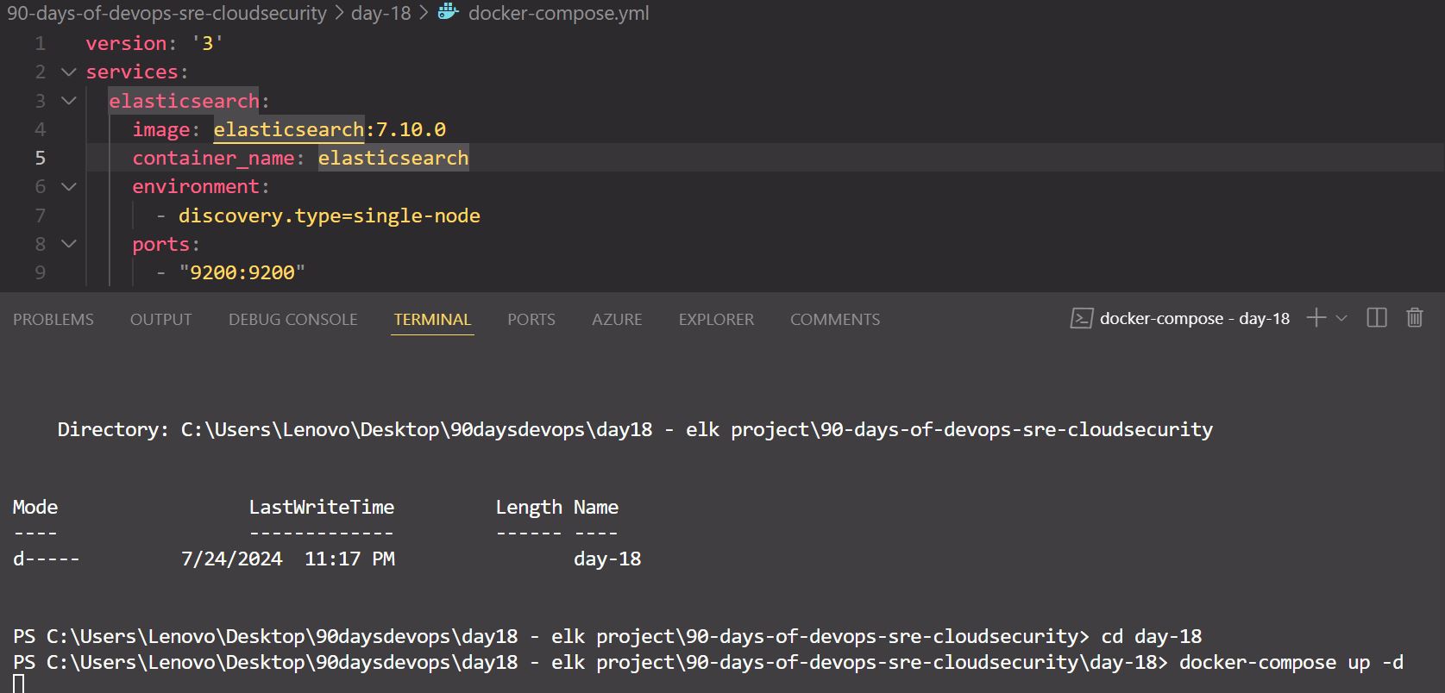This screenshot has width=1445, height=693.
Task: Click the version key on line 1
Action: 126,43
